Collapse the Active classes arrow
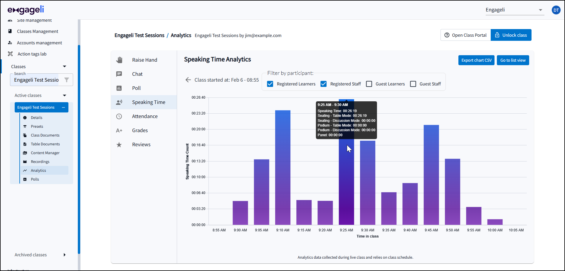 click(x=65, y=95)
